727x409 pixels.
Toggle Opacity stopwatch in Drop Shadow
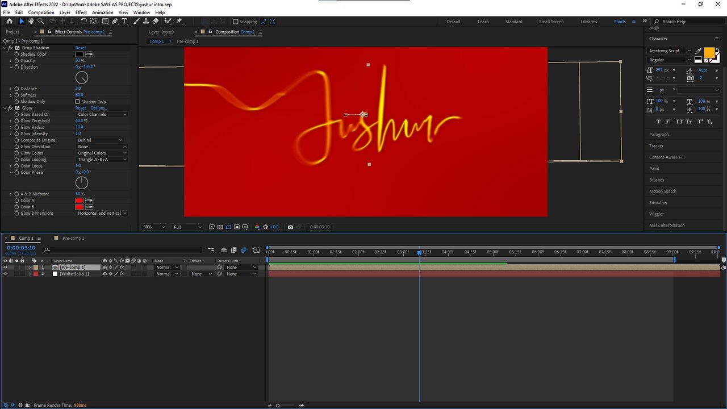pyautogui.click(x=17, y=61)
